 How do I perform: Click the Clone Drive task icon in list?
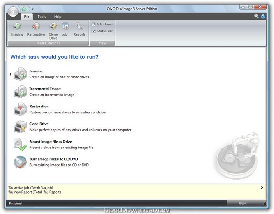coord(20,127)
